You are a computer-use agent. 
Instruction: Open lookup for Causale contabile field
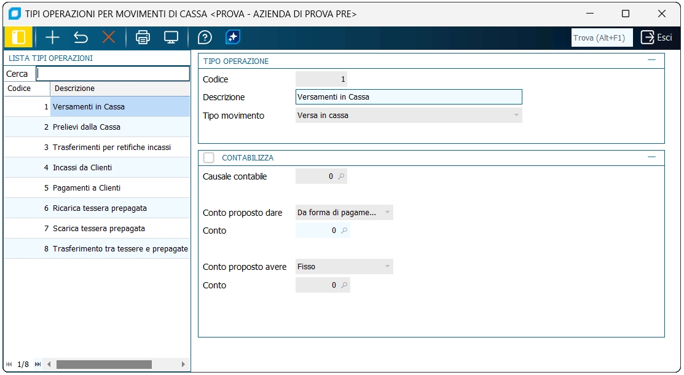[342, 176]
